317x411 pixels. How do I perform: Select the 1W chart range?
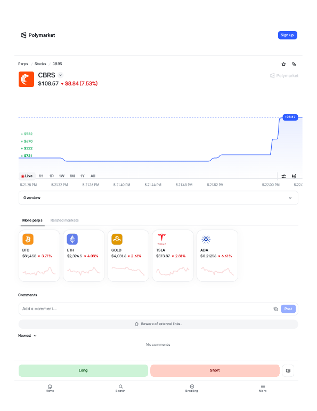(62, 176)
